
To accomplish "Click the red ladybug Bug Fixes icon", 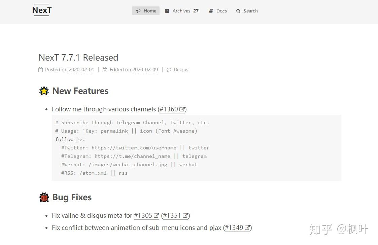I will point(44,197).
